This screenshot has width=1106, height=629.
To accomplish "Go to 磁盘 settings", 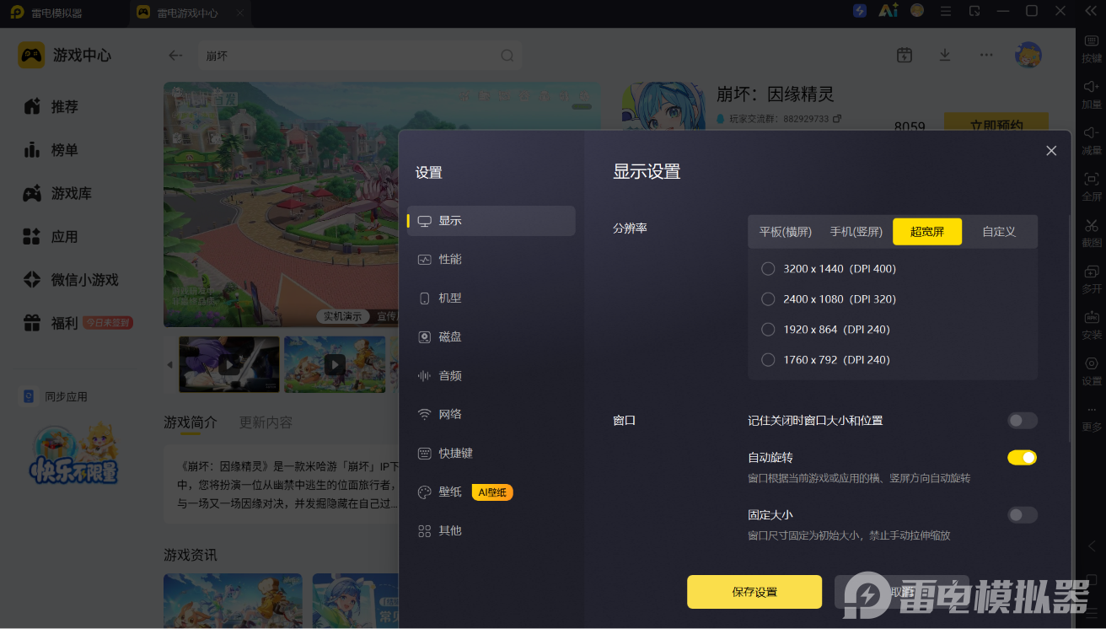I will tap(491, 337).
